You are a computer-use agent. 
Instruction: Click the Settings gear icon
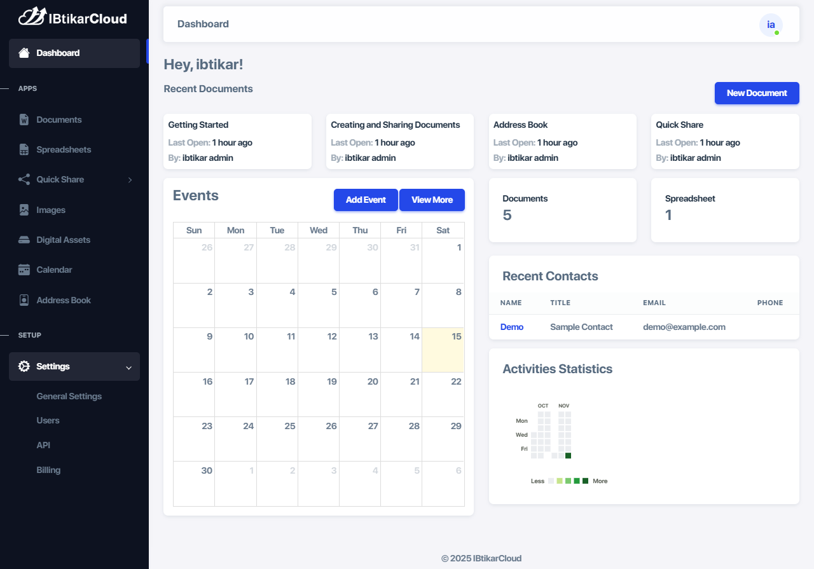[24, 366]
